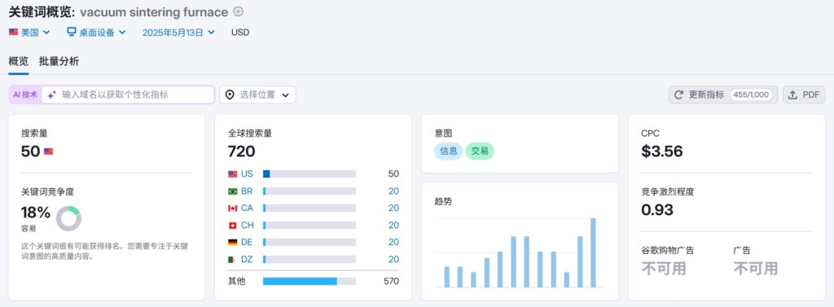Switch to the 批量分析 tab
This screenshot has width=834, height=307.
[x=59, y=62]
